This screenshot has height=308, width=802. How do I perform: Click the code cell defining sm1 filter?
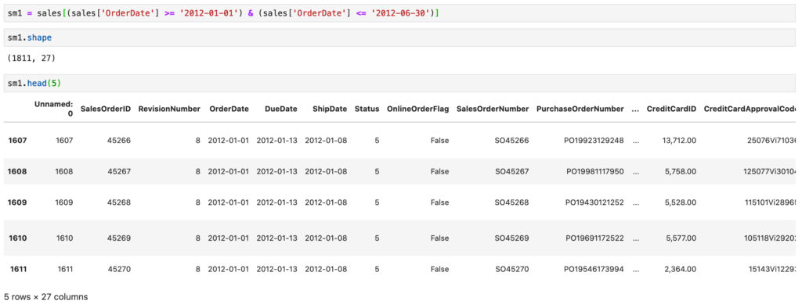[x=399, y=13]
